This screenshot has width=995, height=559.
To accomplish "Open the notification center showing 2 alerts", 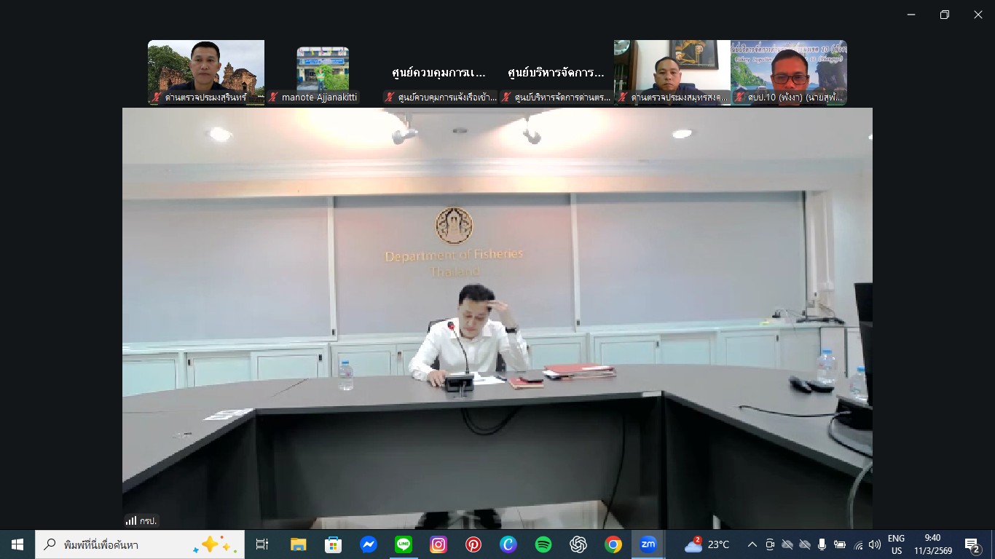I will click(970, 544).
